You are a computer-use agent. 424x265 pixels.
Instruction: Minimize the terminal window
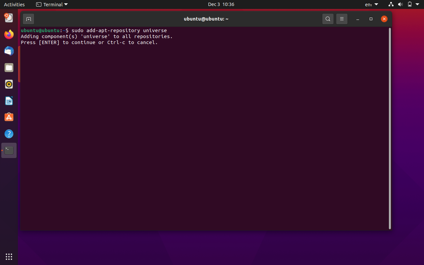pyautogui.click(x=358, y=19)
